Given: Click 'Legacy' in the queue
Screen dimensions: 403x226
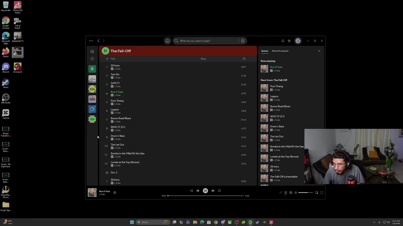Looking at the screenshot, I should coord(274,96).
